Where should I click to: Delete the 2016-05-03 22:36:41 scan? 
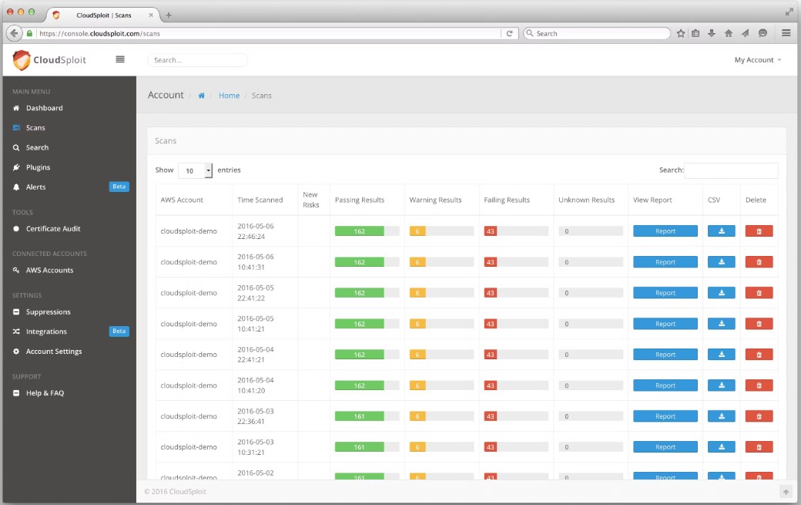[x=759, y=416]
